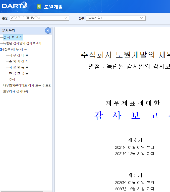Click the horizontal scrollbar of contents panel
This screenshot has width=170, height=192.
[22, 191]
